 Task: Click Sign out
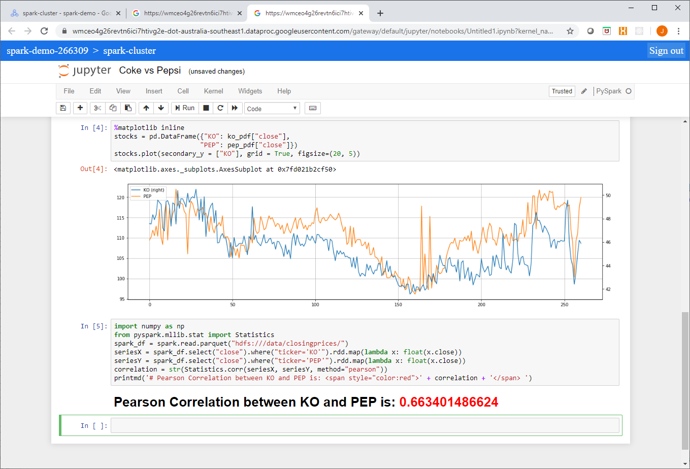click(x=666, y=51)
